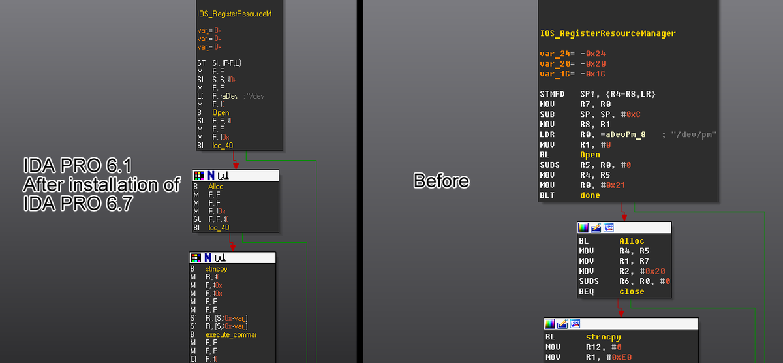783x363 pixels.
Task: Click the Open label in the left graph
Action: point(221,113)
